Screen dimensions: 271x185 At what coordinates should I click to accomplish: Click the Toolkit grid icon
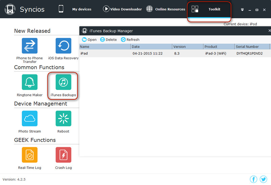tap(195, 9)
